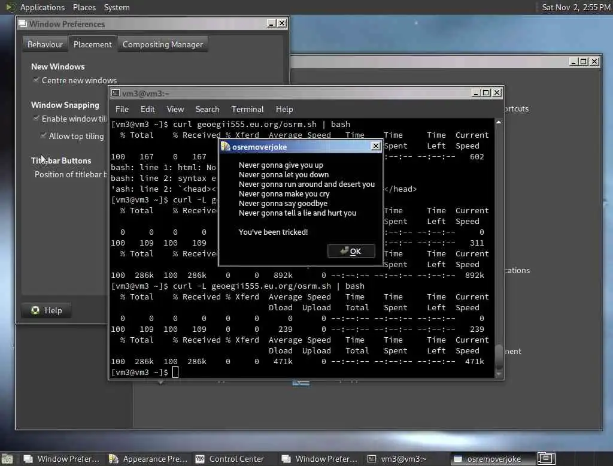
Task: Click 'You've been tricked!' text
Action: click(x=273, y=232)
